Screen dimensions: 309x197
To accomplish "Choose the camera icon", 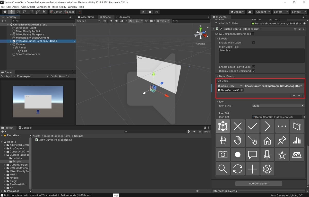I will (223, 155).
